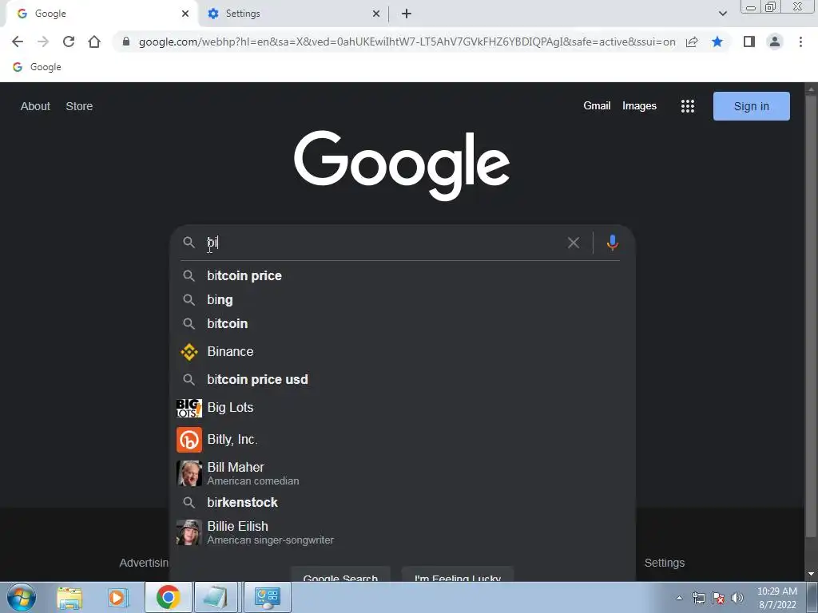This screenshot has width=818, height=613.
Task: Open the notepad-like taskbar app
Action: [216, 597]
